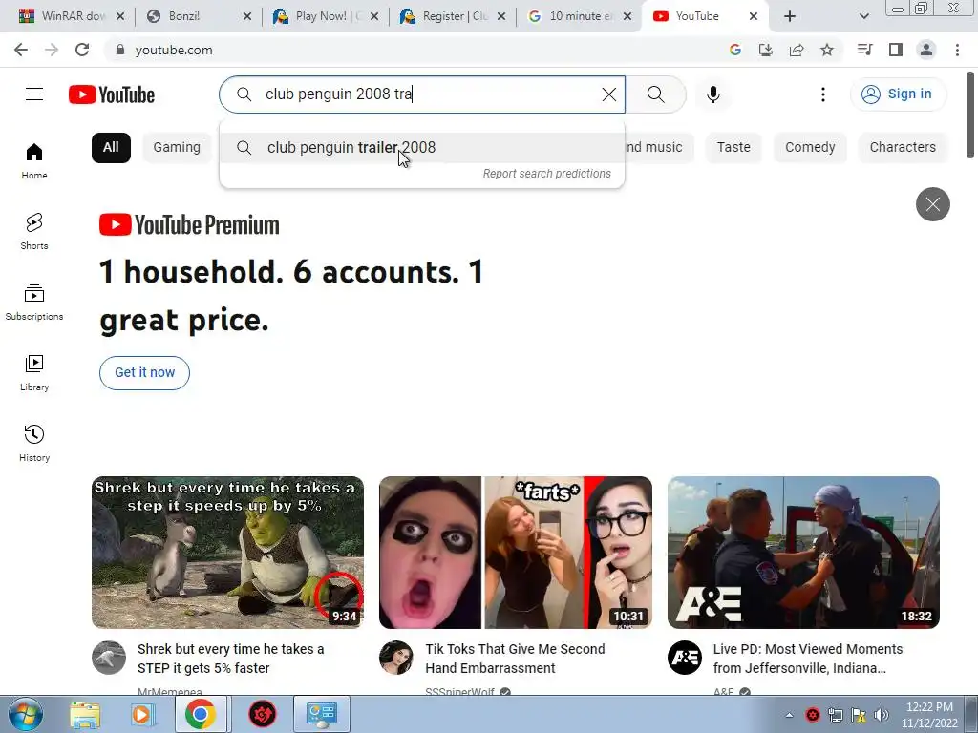
Task: Click the YouTube logo
Action: pyautogui.click(x=112, y=94)
